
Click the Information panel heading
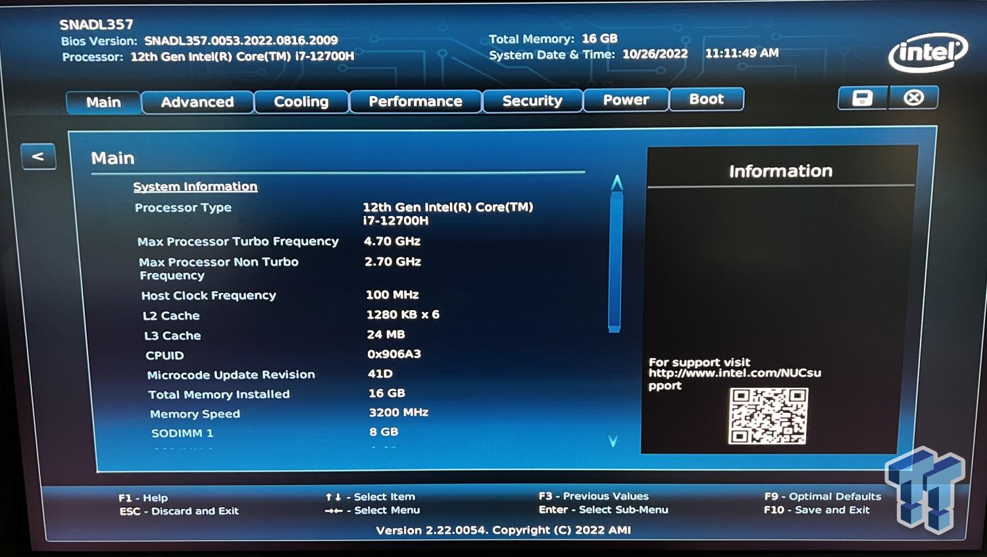(780, 171)
